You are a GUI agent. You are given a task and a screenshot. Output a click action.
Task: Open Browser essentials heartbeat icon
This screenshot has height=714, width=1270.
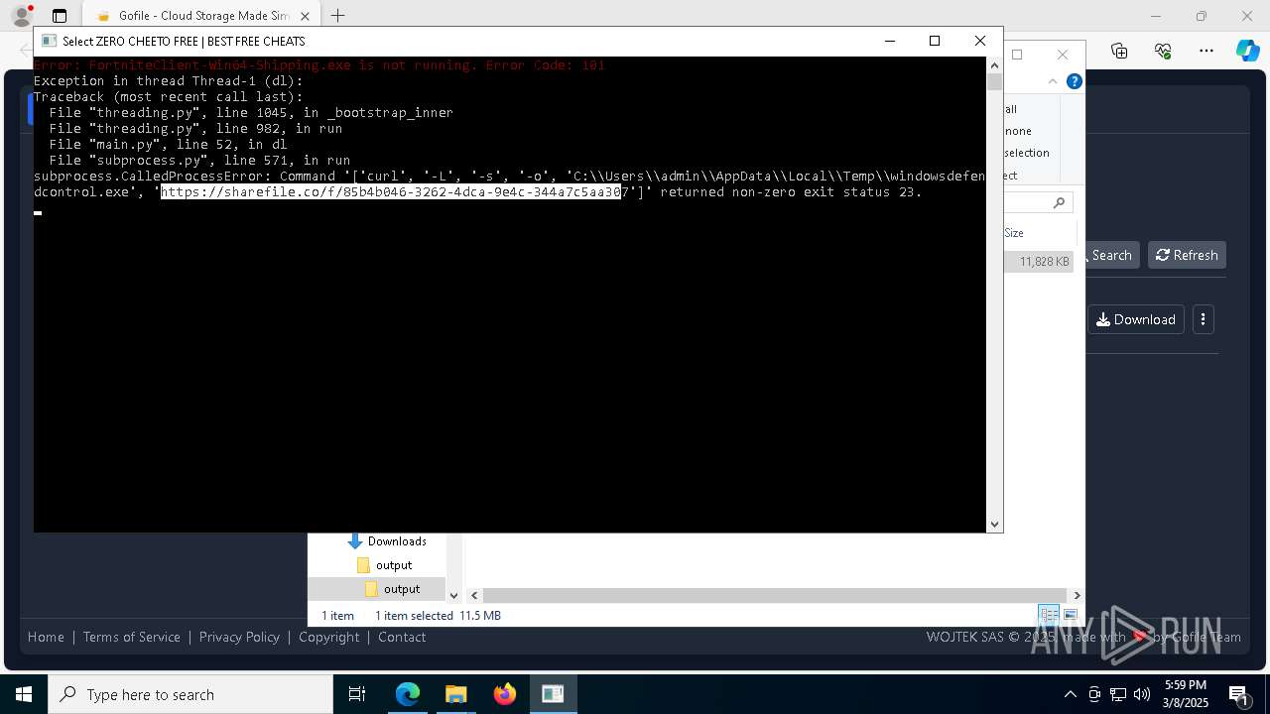point(1163,51)
